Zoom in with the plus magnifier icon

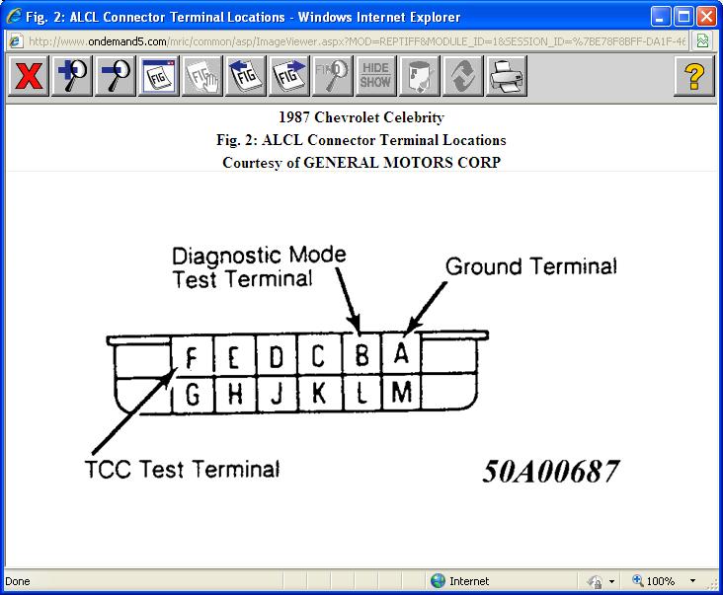(72, 76)
